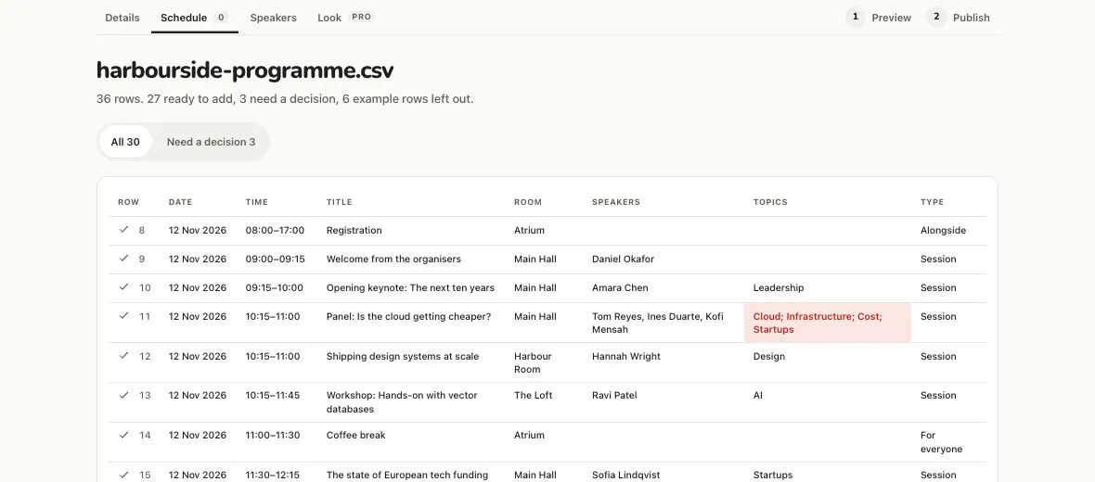
Task: Select the Schedule tab
Action: (x=194, y=18)
